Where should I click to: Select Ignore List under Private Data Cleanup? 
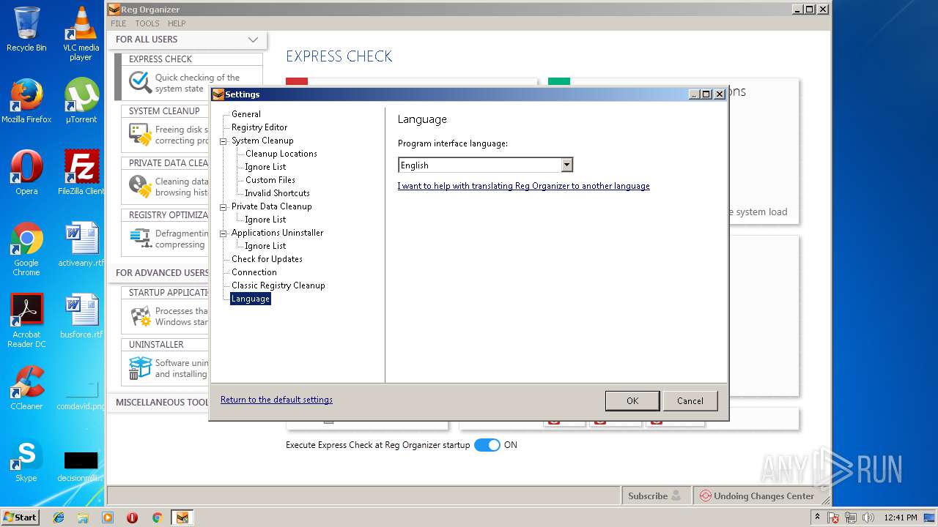(265, 220)
